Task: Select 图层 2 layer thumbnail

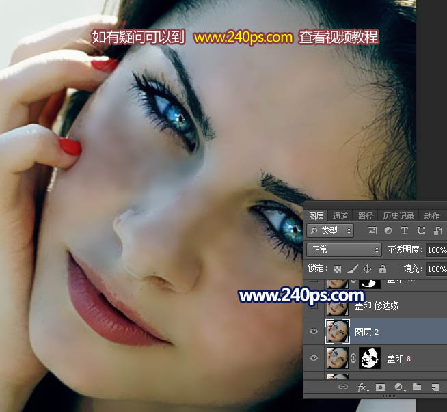Action: pos(338,331)
